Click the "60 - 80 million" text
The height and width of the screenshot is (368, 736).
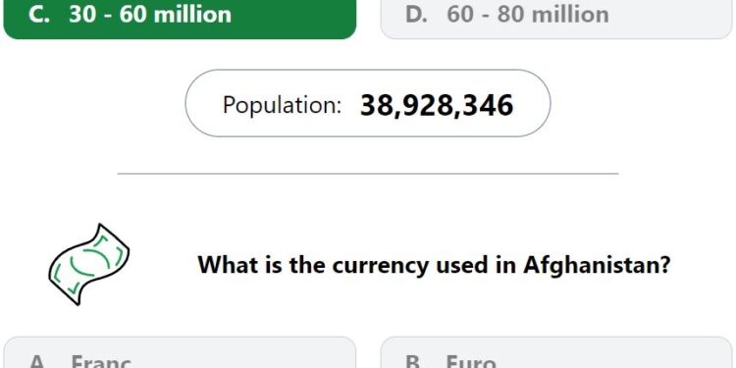click(528, 15)
